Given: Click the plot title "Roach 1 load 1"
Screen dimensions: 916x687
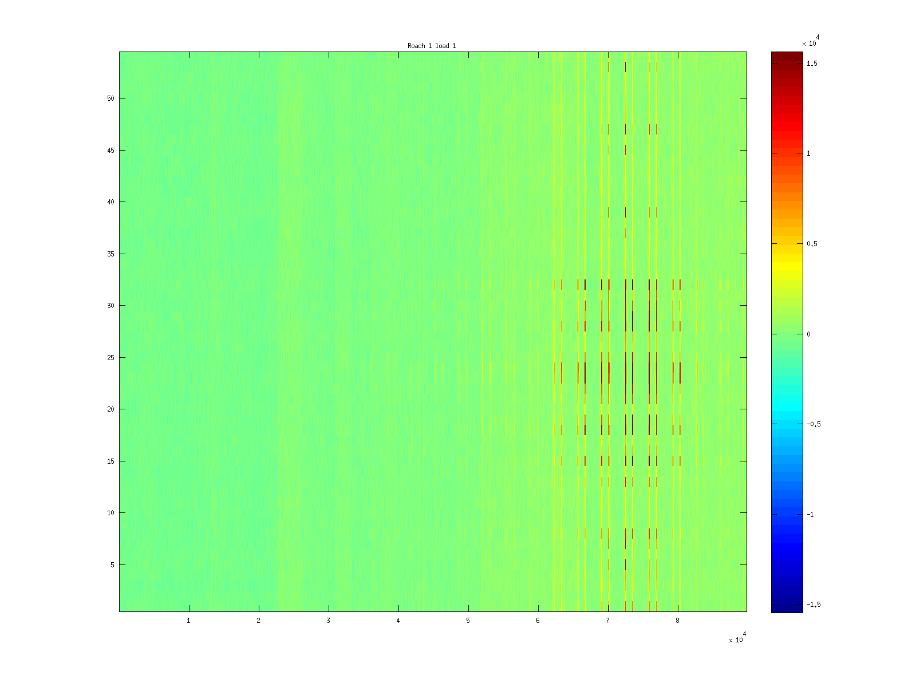Looking at the screenshot, I should click(432, 46).
